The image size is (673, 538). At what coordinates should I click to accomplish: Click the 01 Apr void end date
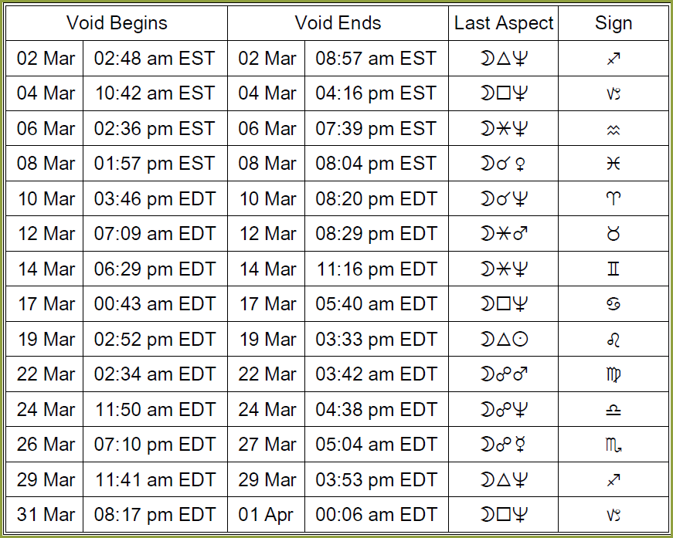[x=266, y=514]
